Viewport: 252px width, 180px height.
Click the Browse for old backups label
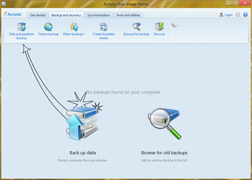coord(164,153)
